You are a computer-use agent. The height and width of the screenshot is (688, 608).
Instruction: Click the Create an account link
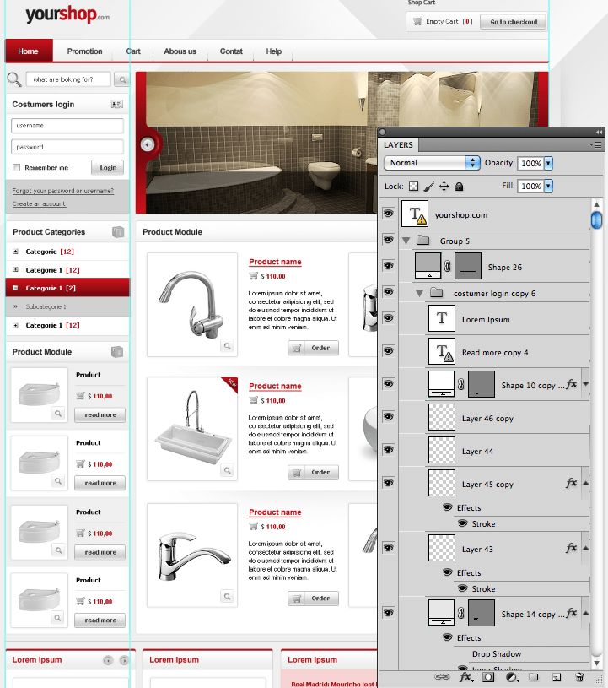click(x=39, y=203)
